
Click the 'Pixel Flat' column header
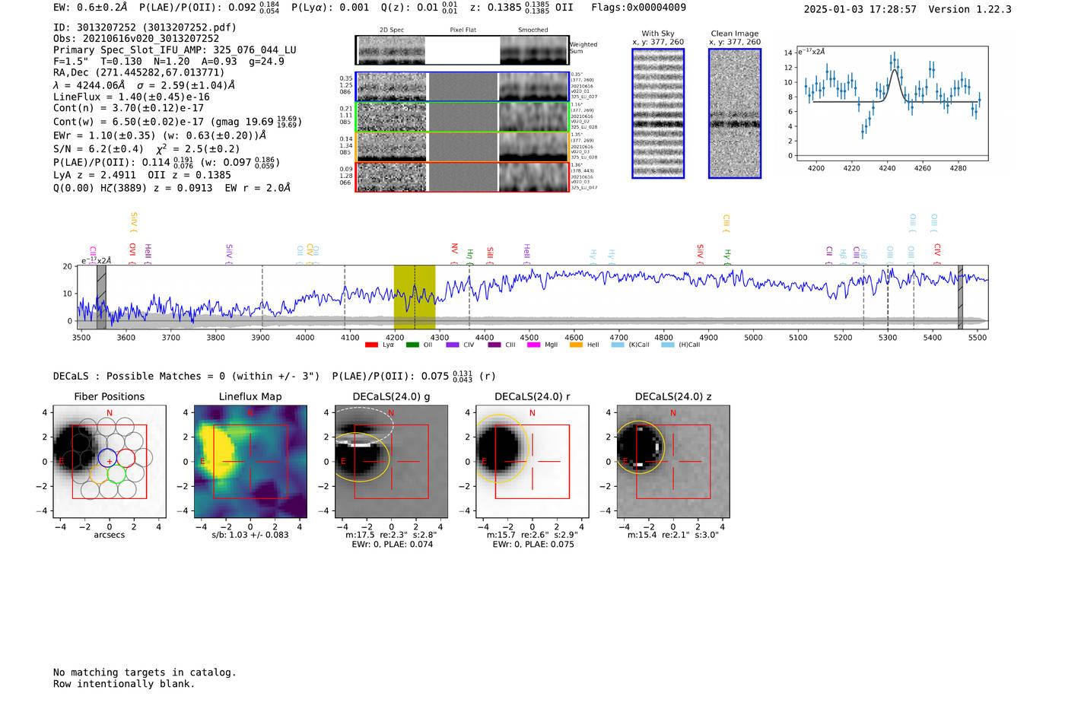tap(463, 30)
